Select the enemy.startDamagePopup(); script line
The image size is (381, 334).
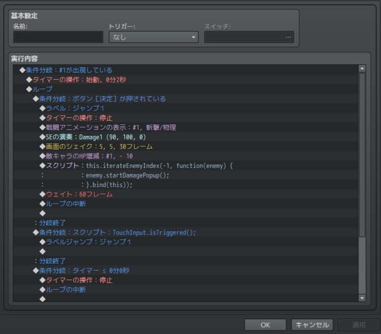pyautogui.click(x=186, y=175)
